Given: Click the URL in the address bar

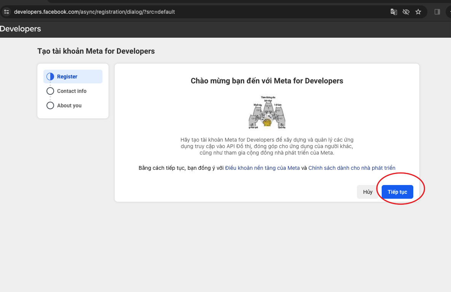Looking at the screenshot, I should click(94, 12).
